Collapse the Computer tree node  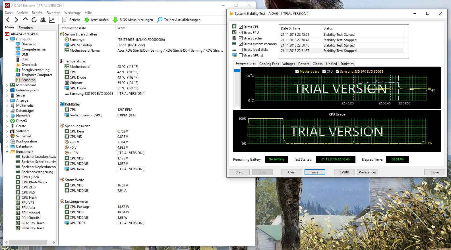7,39
